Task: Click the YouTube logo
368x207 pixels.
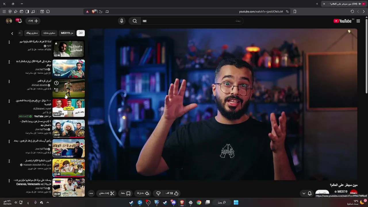Action: point(343,21)
